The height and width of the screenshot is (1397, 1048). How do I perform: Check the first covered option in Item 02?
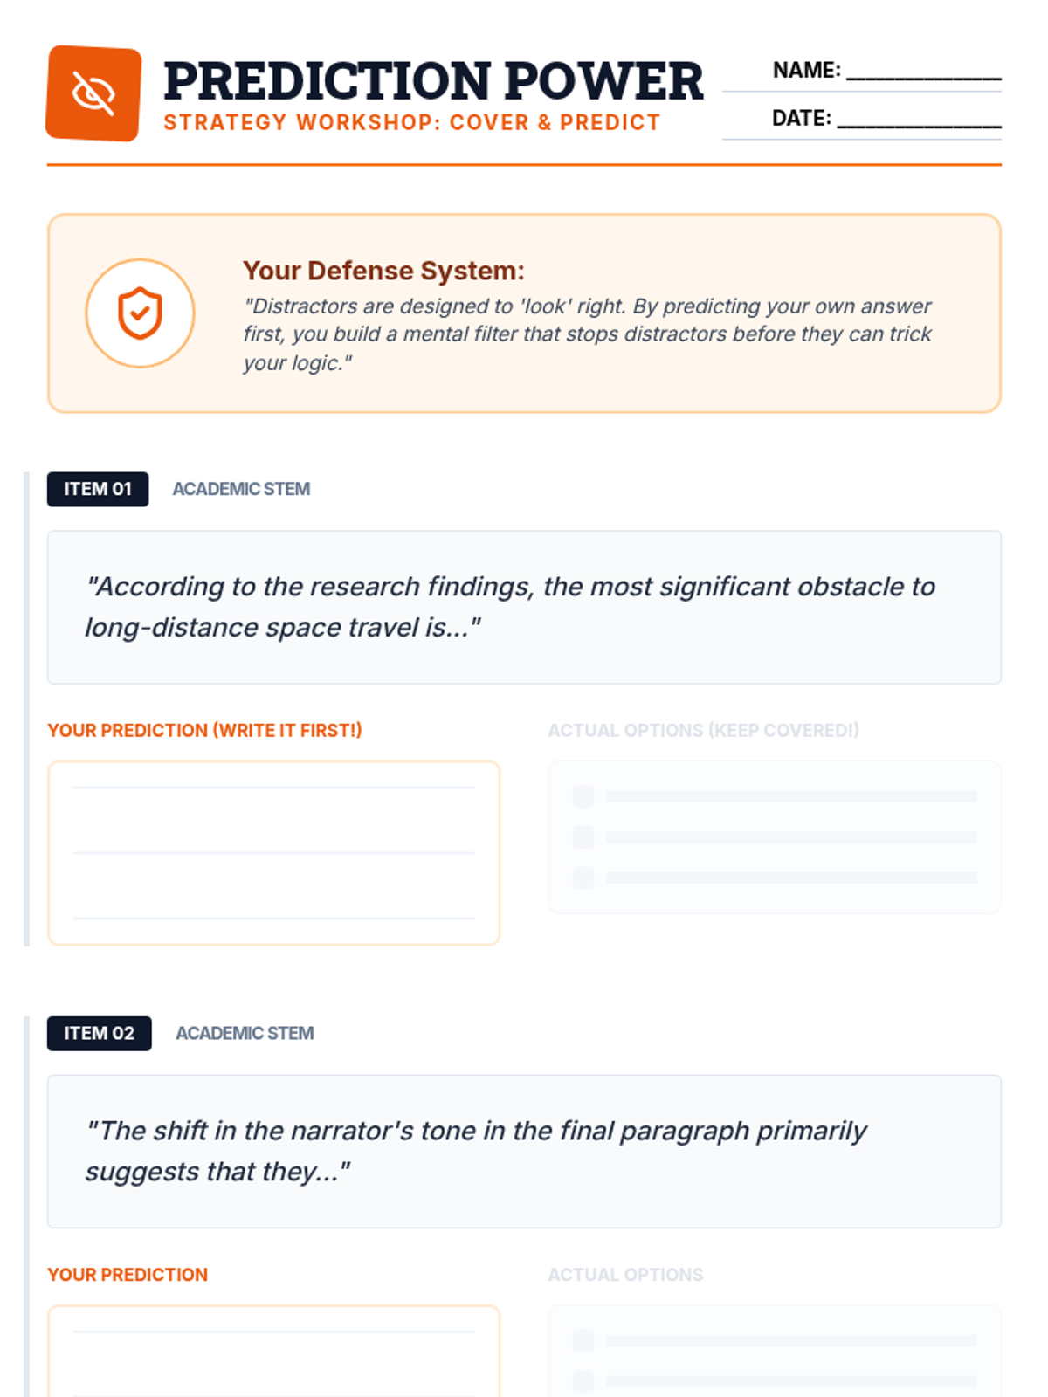coord(583,1340)
